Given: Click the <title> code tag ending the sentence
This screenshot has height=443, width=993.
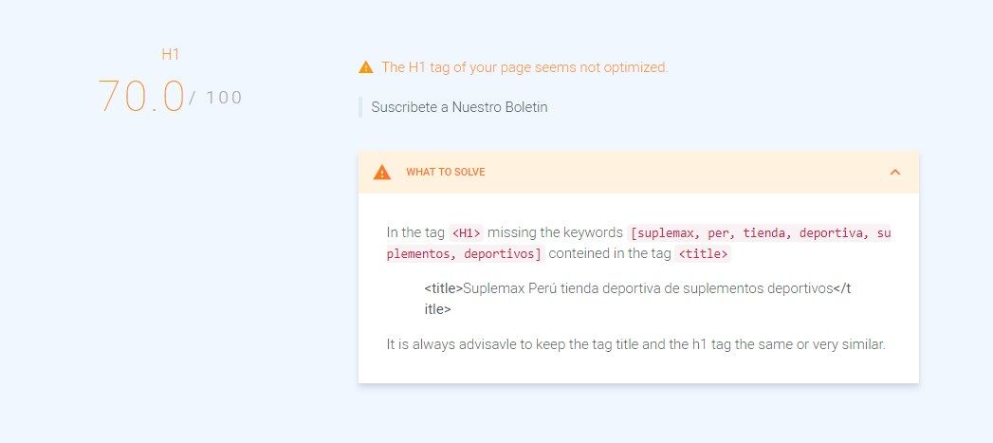Looking at the screenshot, I should (703, 254).
